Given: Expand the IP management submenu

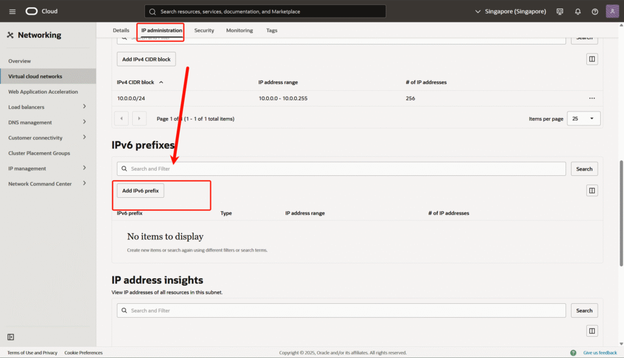Looking at the screenshot, I should pos(84,168).
